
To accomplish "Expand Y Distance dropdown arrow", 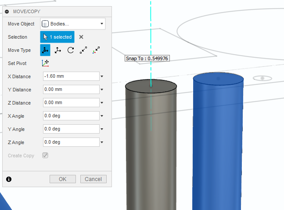I will click(x=102, y=90).
